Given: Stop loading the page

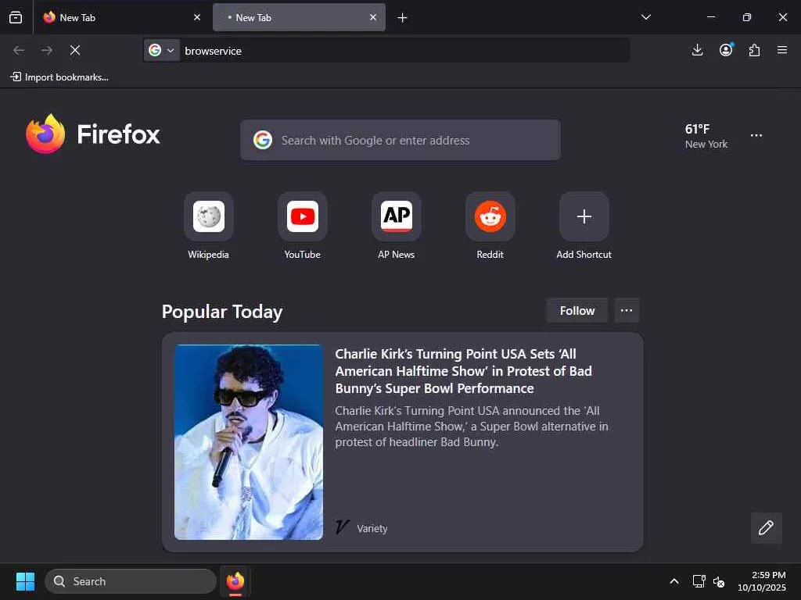Looking at the screenshot, I should click(x=75, y=50).
